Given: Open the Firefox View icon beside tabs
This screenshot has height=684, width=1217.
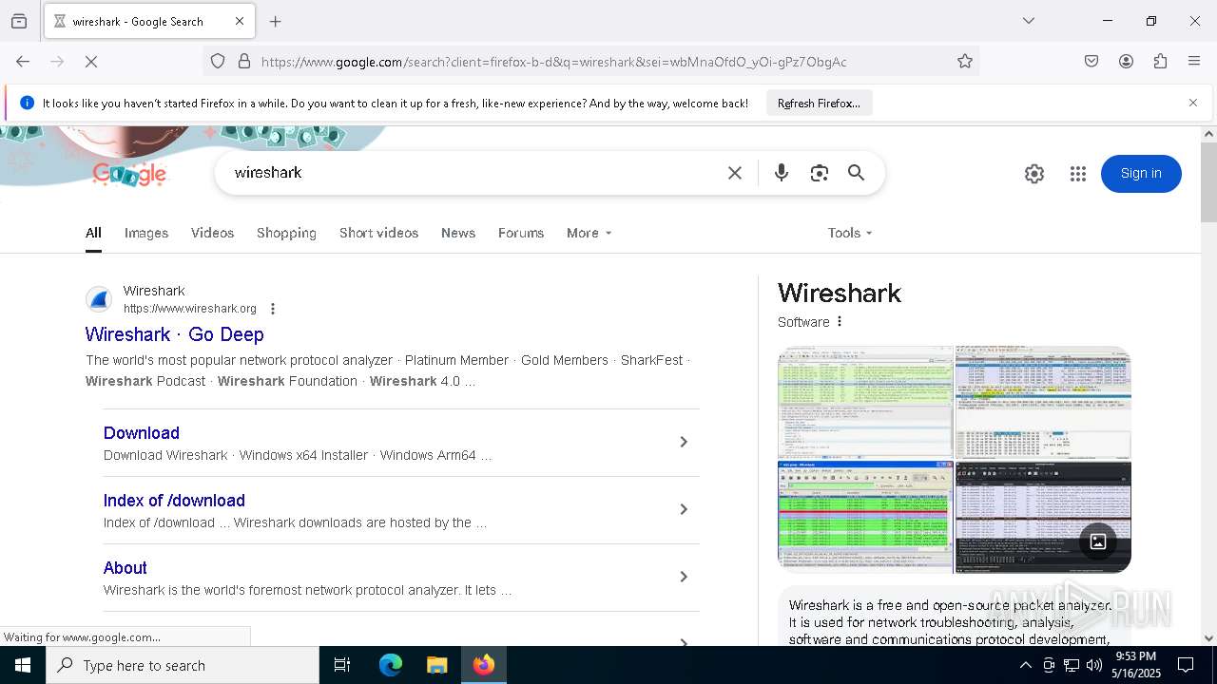Looking at the screenshot, I should [x=19, y=21].
